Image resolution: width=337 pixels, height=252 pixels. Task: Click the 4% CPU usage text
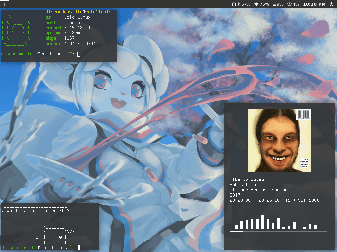(296, 4)
